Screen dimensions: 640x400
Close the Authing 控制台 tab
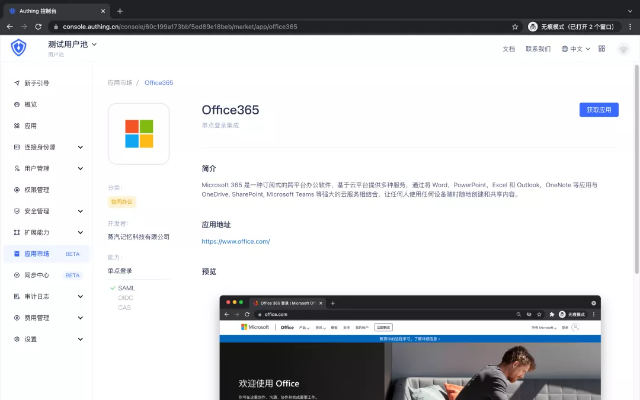click(x=103, y=11)
